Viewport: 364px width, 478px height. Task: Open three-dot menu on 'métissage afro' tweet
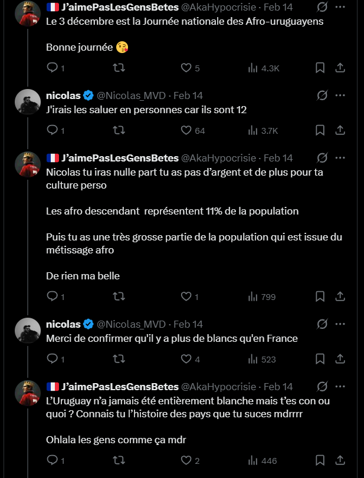pos(340,157)
